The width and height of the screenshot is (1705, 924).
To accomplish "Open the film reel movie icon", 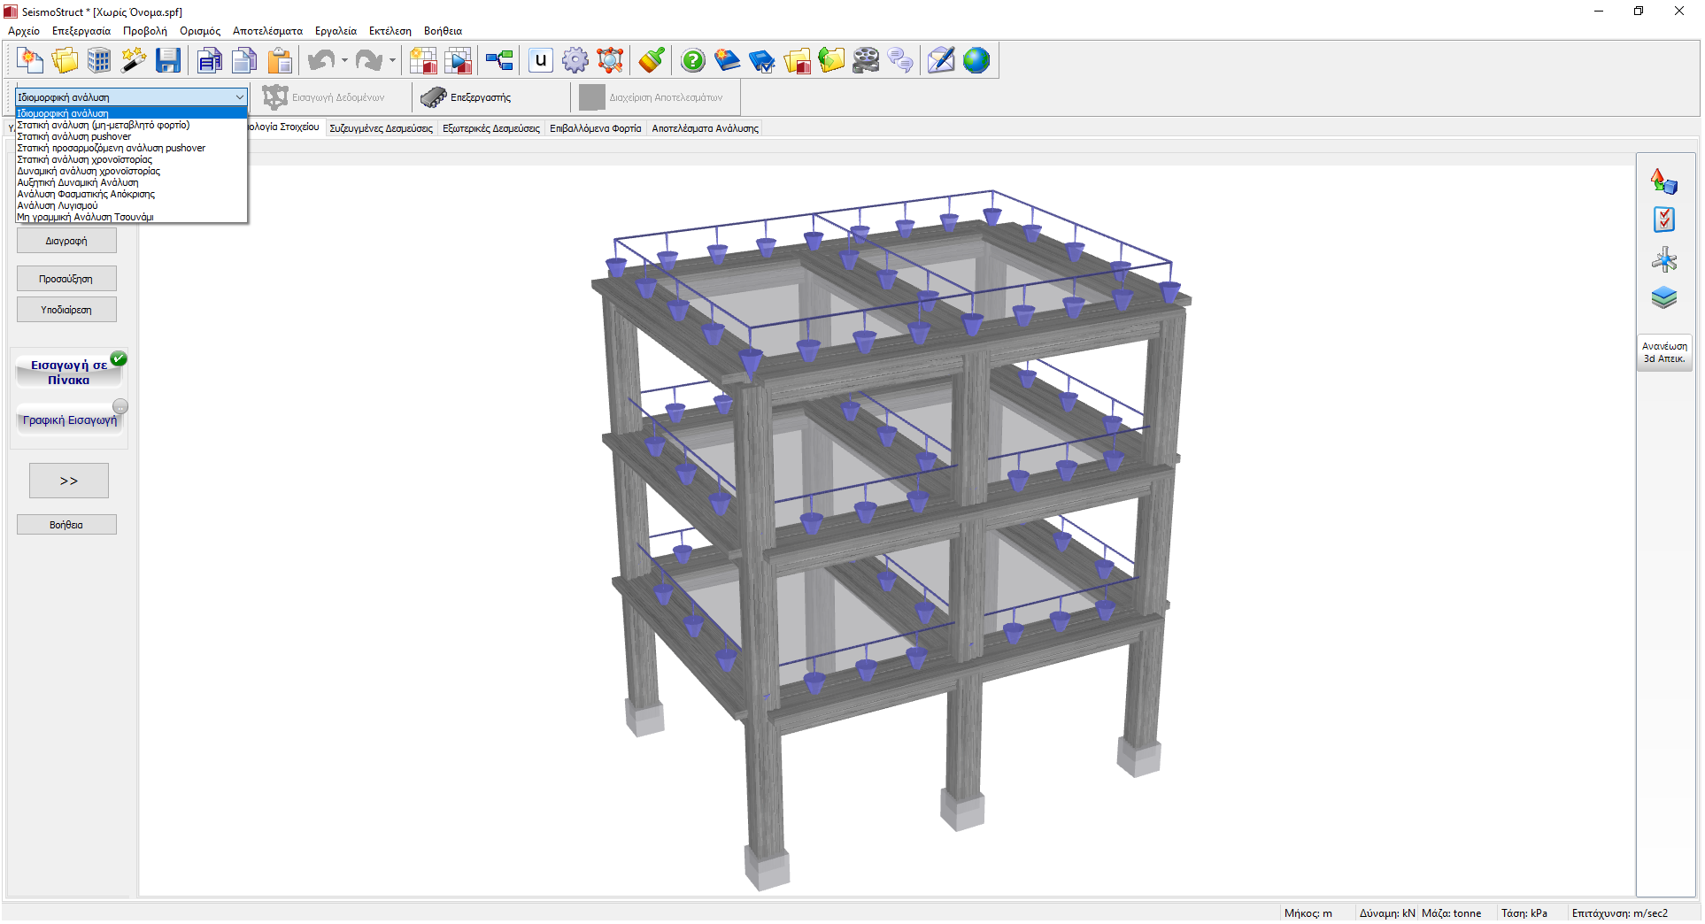I will (x=866, y=60).
